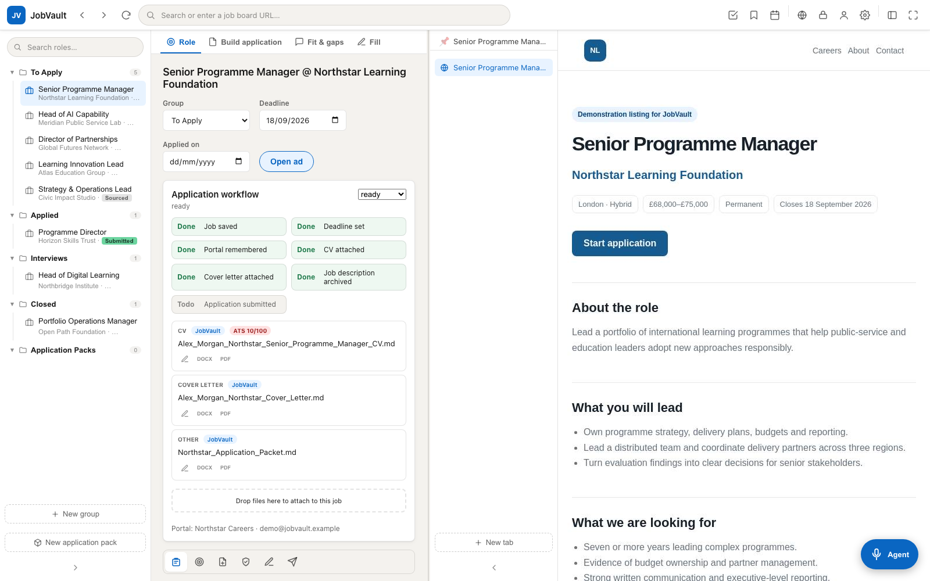Open the Applied on date picker icon

coord(238,162)
